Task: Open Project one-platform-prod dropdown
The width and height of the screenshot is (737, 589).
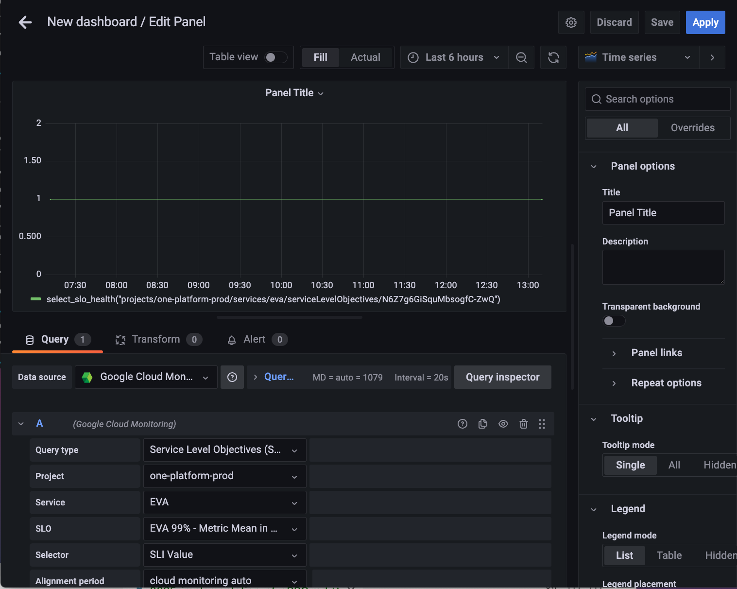Action: tap(224, 476)
